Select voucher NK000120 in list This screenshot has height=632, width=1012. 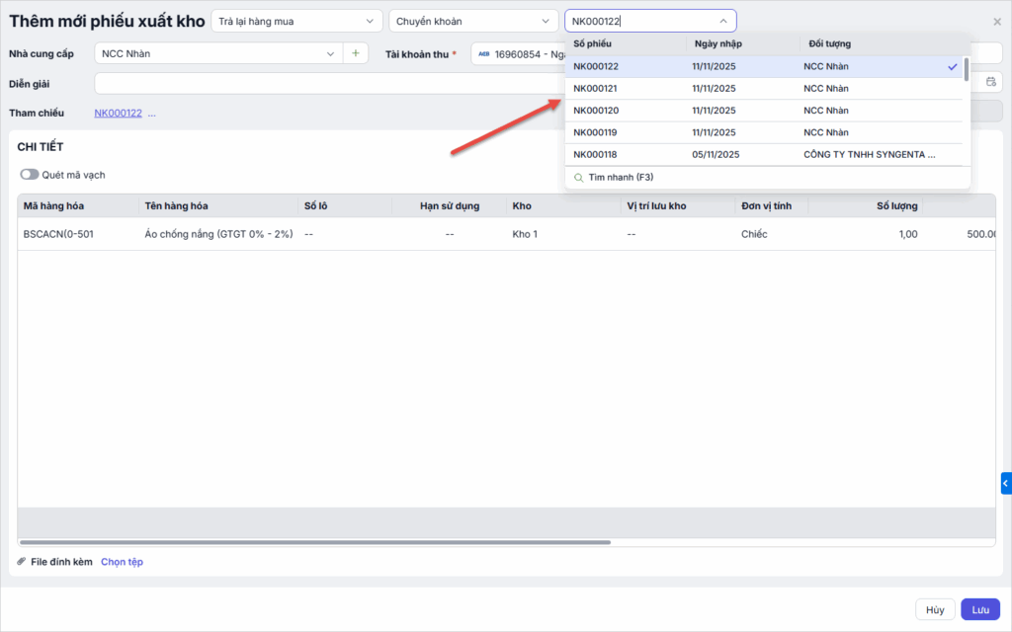coord(764,111)
